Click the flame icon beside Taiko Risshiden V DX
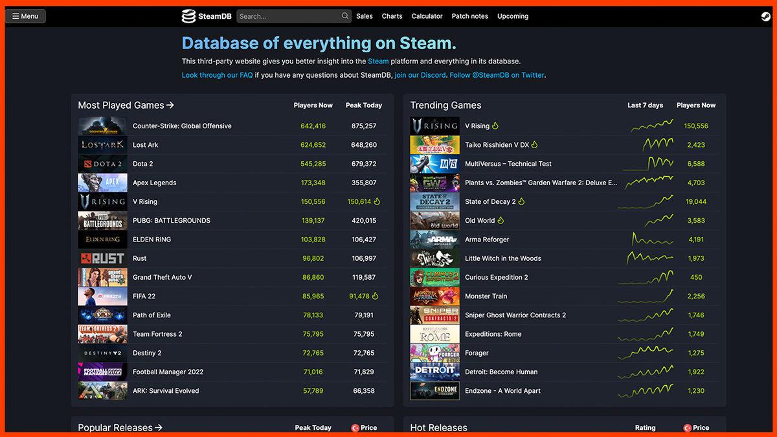 535,145
